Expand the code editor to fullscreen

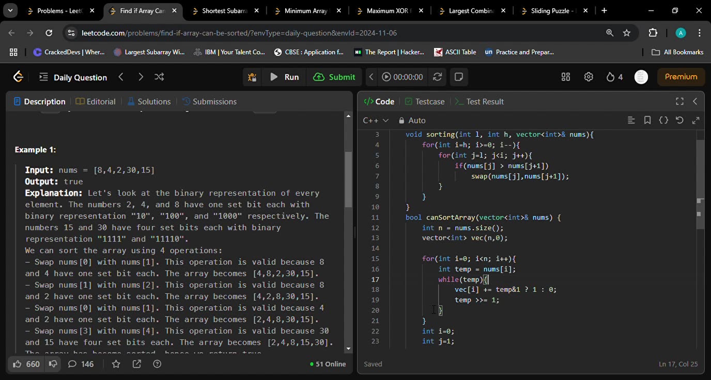[x=695, y=120]
